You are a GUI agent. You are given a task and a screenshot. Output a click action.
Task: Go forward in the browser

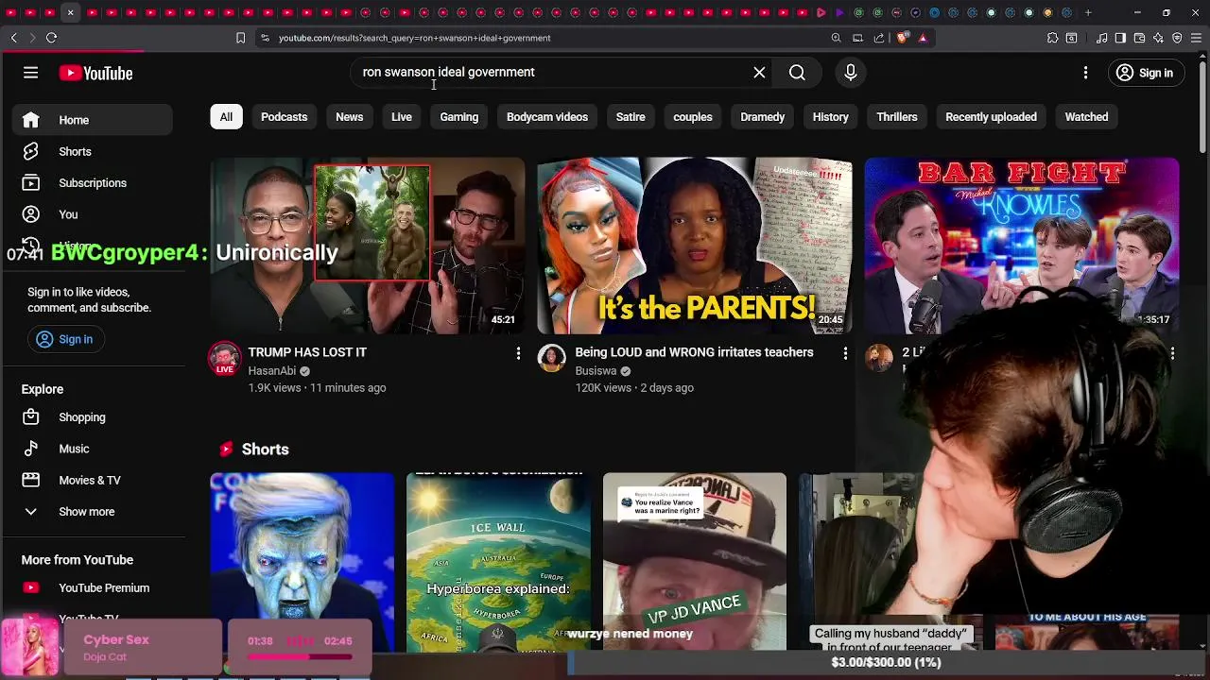click(x=32, y=38)
